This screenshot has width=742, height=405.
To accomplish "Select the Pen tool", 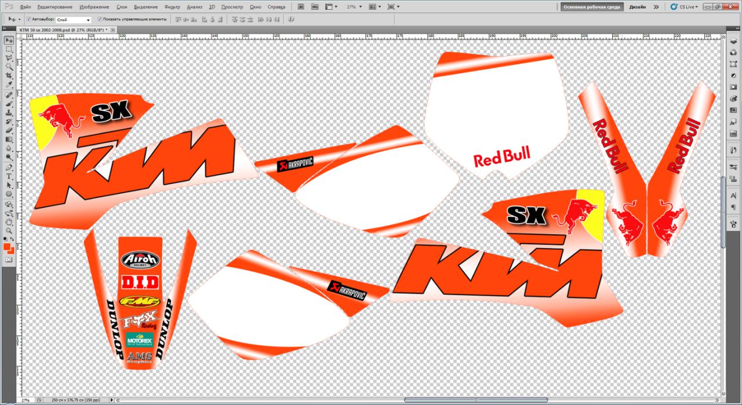I will click(x=9, y=167).
